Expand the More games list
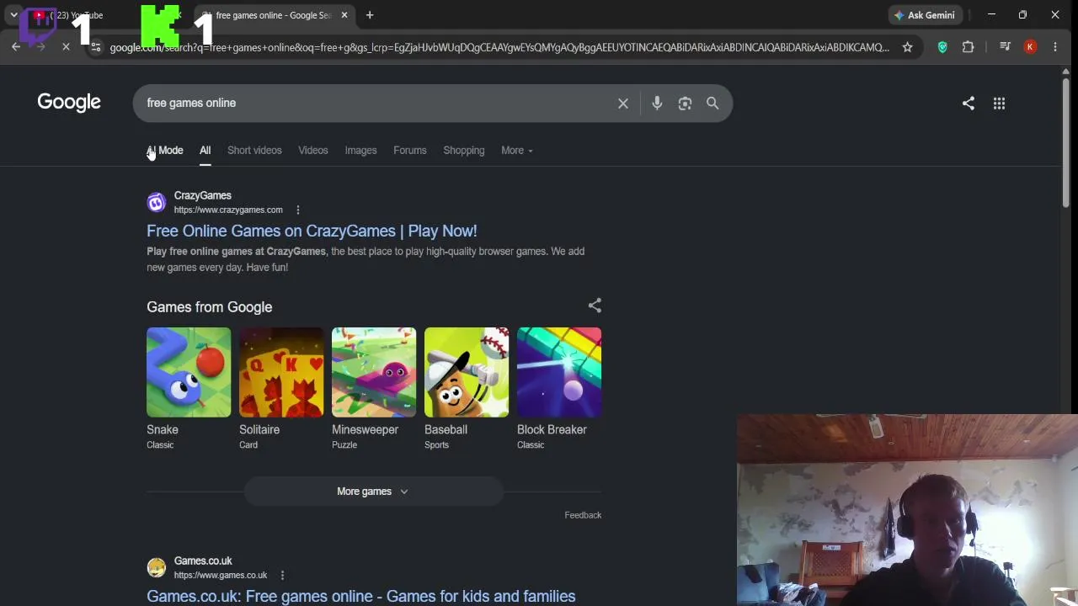Image resolution: width=1078 pixels, height=606 pixels. [373, 492]
